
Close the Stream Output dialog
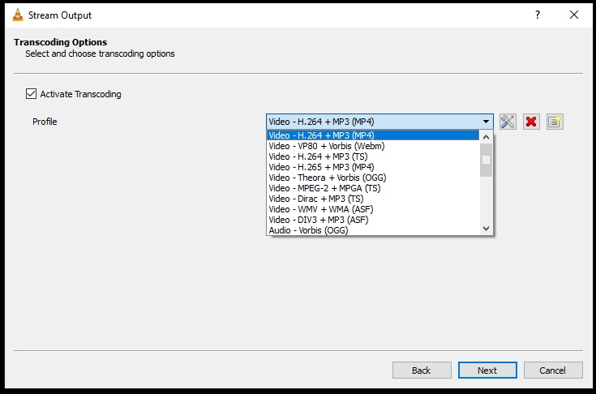pos(574,15)
